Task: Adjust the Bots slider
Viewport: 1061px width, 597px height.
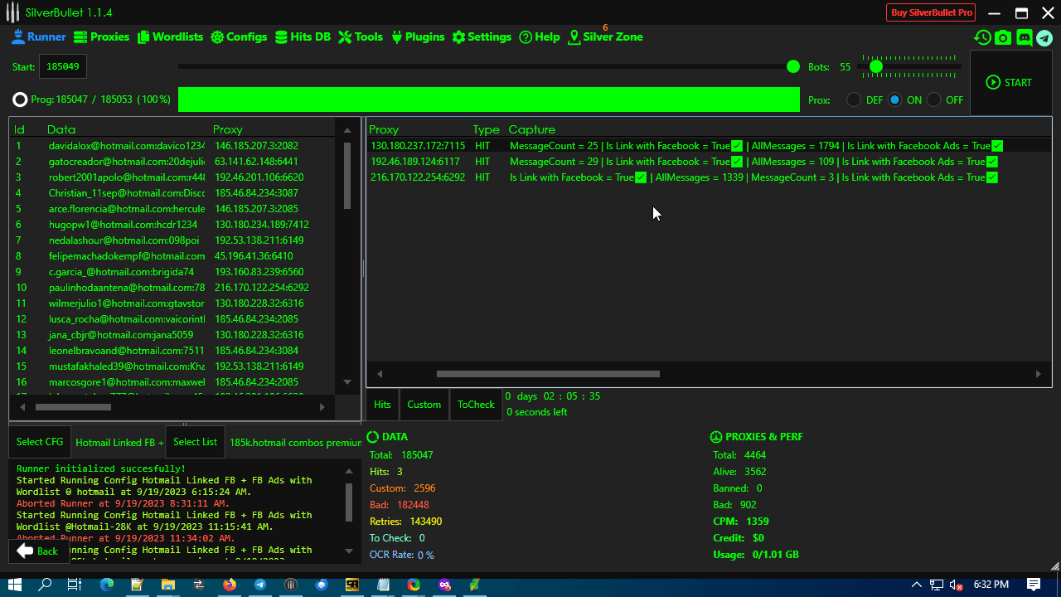Action: (876, 66)
